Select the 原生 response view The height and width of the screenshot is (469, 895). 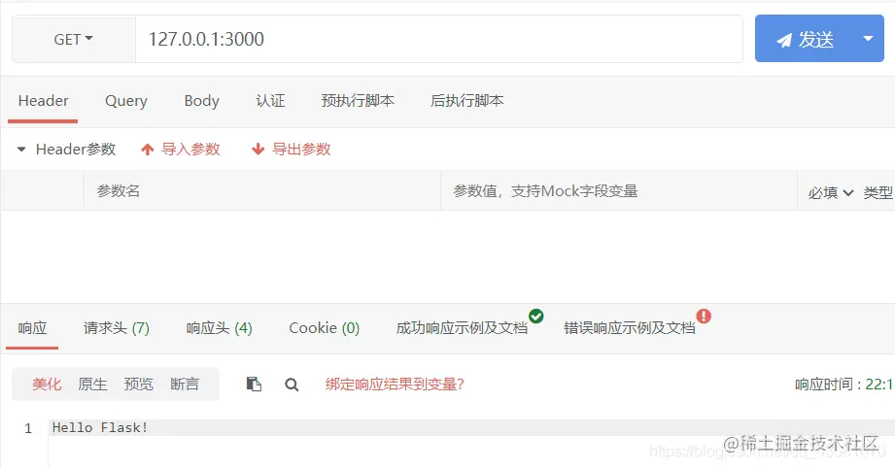(x=92, y=384)
